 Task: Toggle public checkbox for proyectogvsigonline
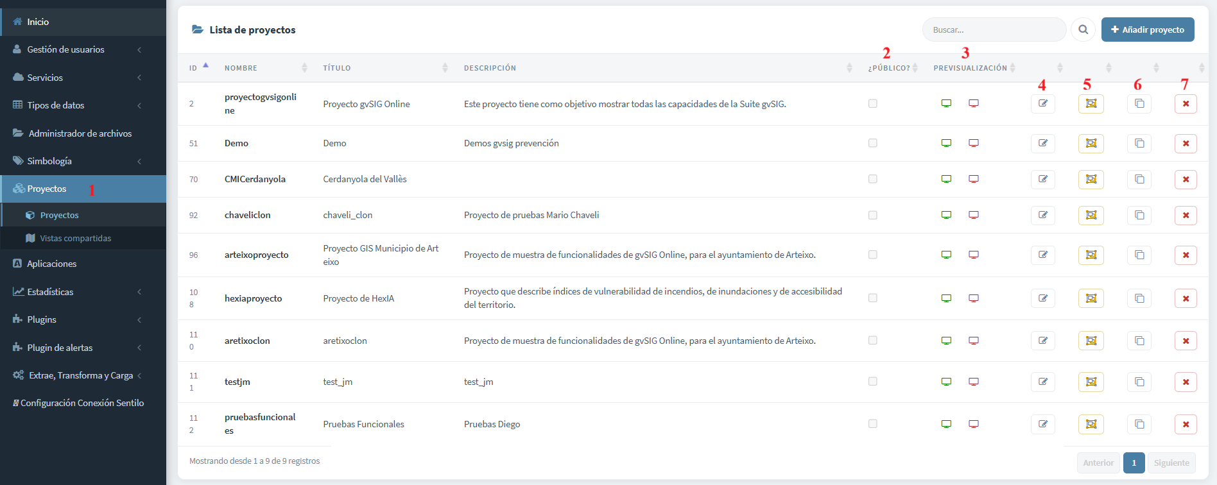(x=873, y=103)
